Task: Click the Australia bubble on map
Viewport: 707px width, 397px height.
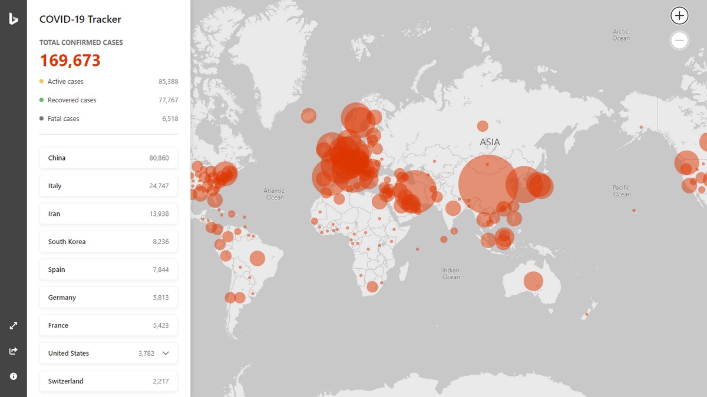Action: click(x=533, y=281)
